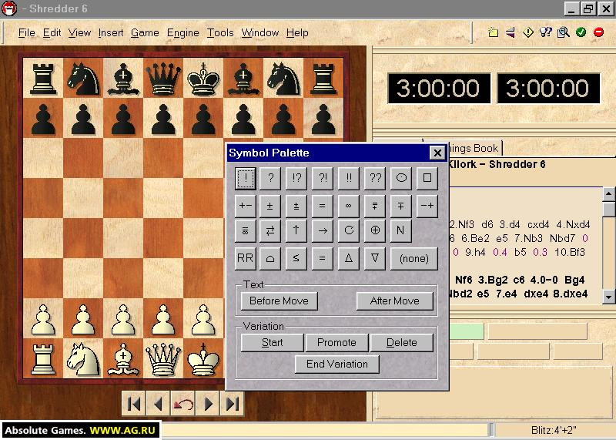Click the 'RR' editorial comment symbol
The image size is (616, 440).
(246, 258)
